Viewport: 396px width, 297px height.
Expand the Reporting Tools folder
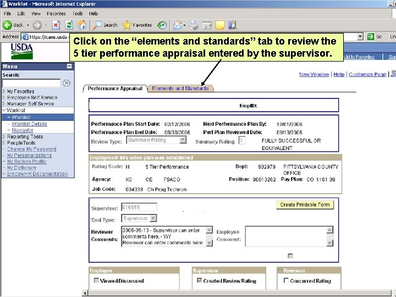4,136
